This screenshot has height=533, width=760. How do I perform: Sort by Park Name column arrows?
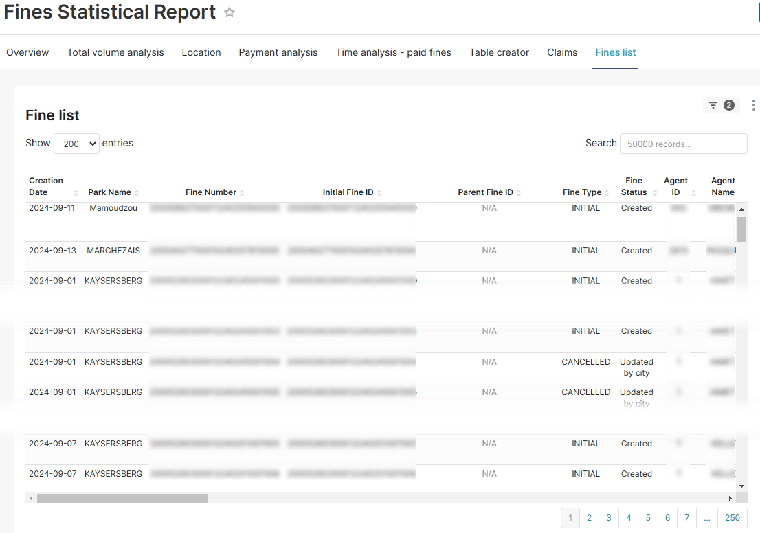click(137, 193)
